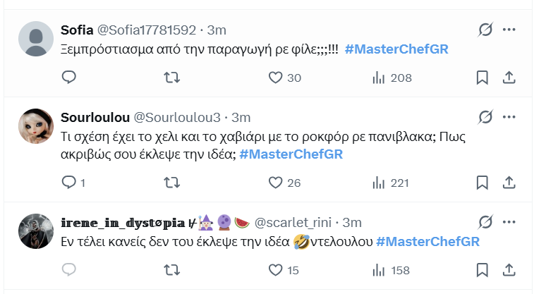Reply to Sofia's tweet
This screenshot has width=534, height=294.
(68, 78)
